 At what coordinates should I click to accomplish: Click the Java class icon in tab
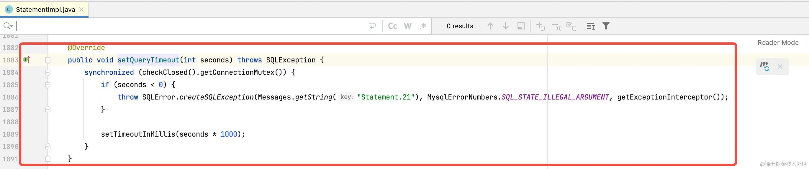9,9
